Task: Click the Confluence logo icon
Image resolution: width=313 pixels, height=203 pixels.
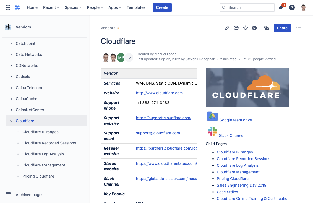Action: pos(17,7)
